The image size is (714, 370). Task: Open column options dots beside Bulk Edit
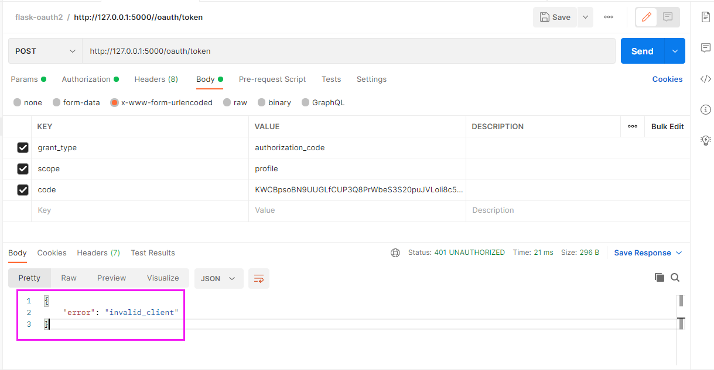633,126
